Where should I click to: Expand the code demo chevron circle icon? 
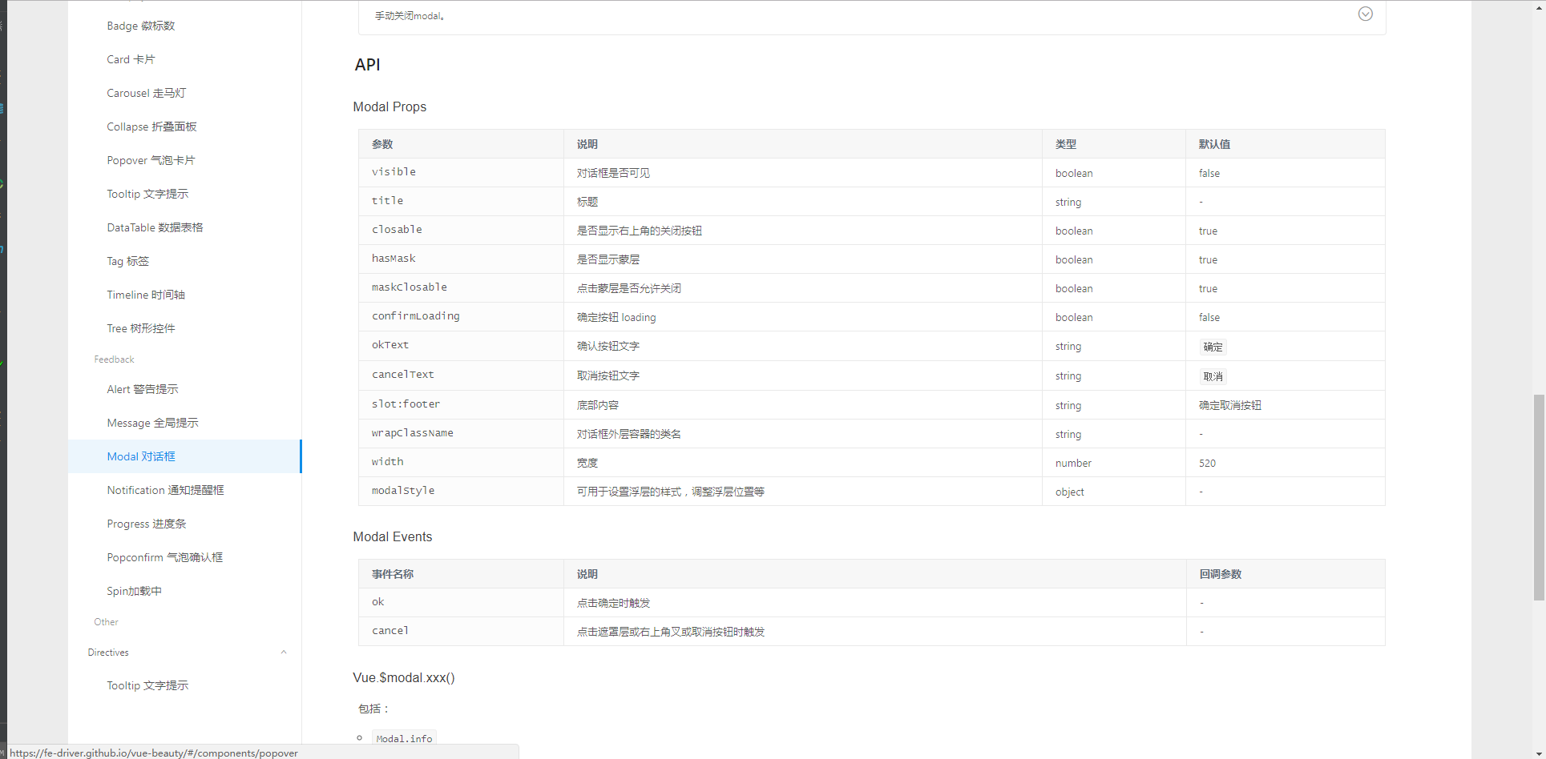(1366, 14)
